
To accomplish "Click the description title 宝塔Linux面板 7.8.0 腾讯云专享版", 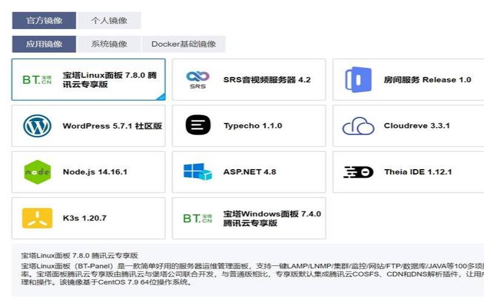I will pyautogui.click(x=79, y=256).
